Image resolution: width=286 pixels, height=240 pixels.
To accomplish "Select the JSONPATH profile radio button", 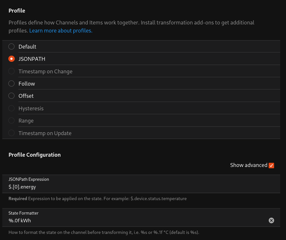I will point(11,59).
